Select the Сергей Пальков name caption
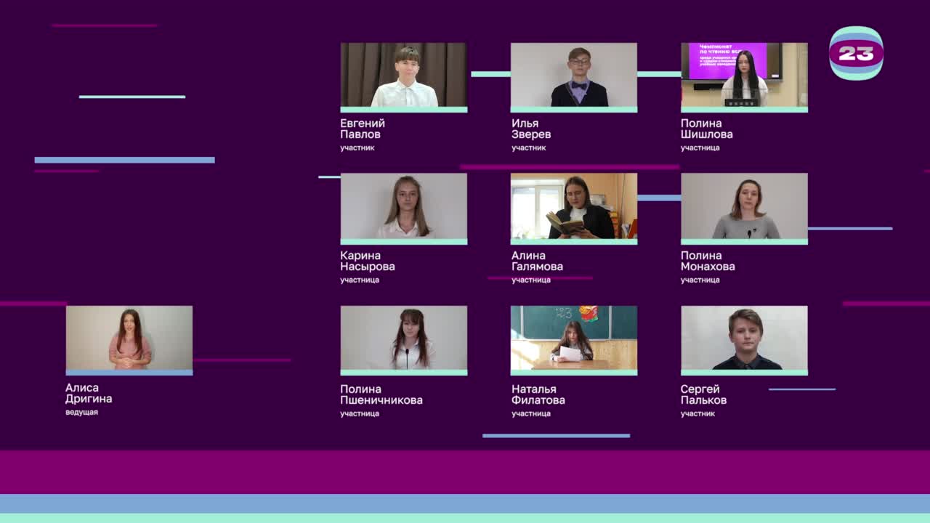 [x=703, y=394]
